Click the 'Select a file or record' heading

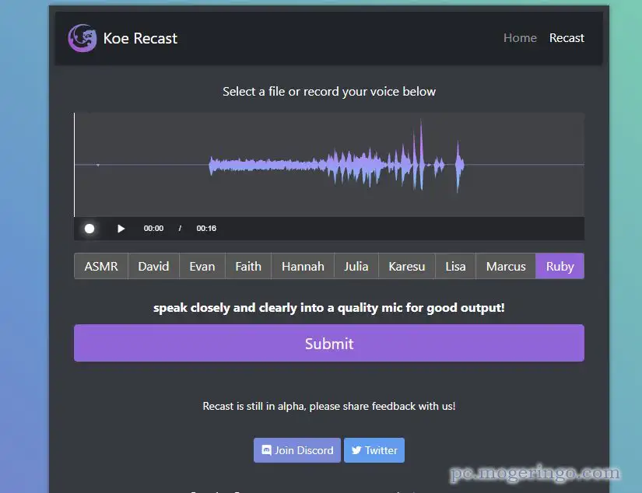pos(329,91)
